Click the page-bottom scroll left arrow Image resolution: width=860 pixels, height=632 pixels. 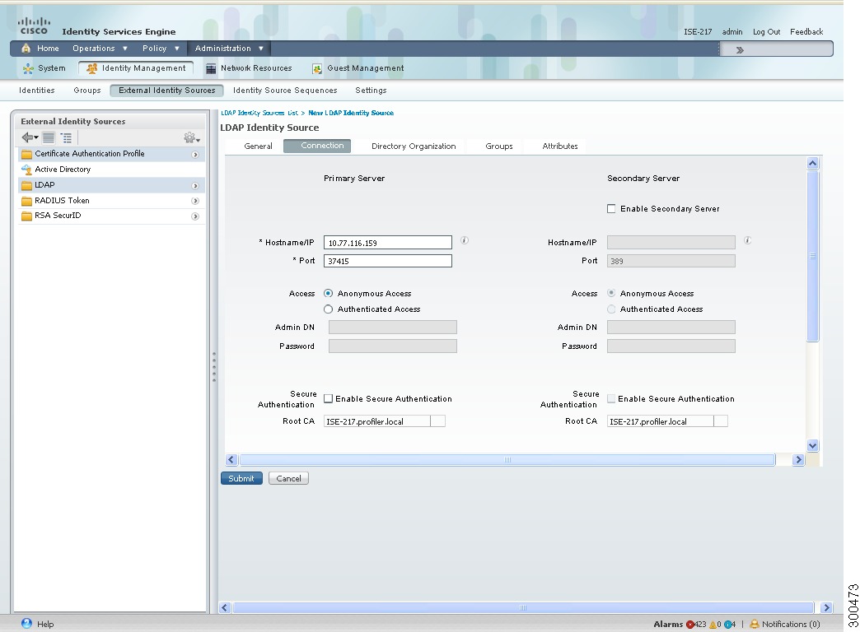[x=224, y=607]
